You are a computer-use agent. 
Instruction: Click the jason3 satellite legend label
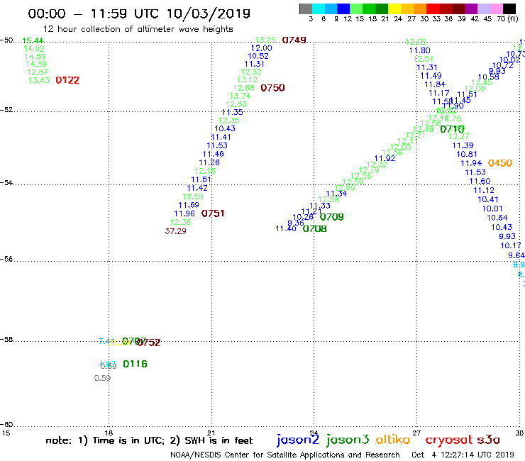tap(348, 440)
